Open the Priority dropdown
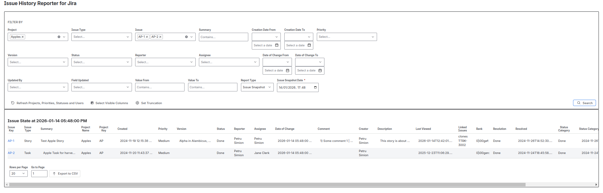This screenshot has height=193, width=603. [x=347, y=37]
